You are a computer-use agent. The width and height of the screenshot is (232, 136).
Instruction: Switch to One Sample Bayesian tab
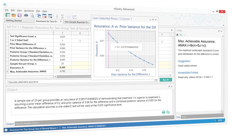click(x=77, y=22)
